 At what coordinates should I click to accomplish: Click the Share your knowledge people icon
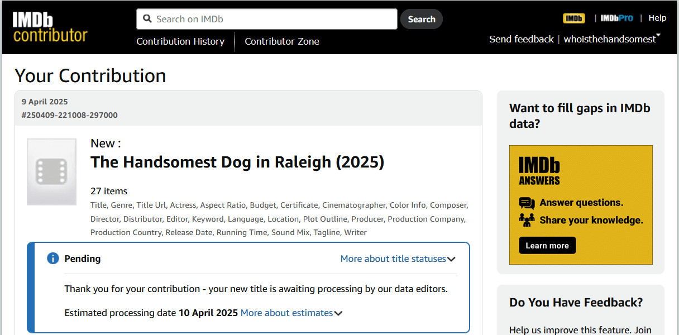[x=526, y=220]
